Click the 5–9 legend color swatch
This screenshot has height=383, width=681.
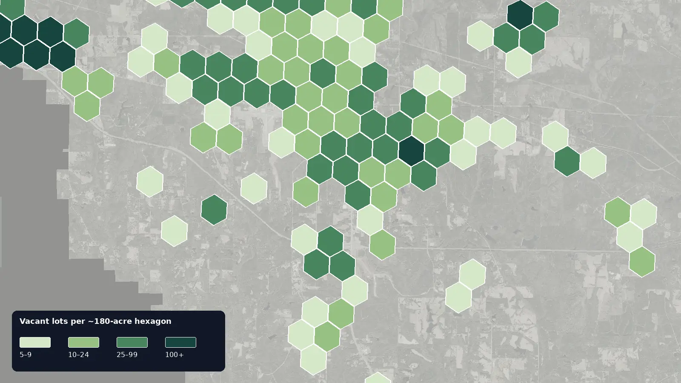[35, 342]
